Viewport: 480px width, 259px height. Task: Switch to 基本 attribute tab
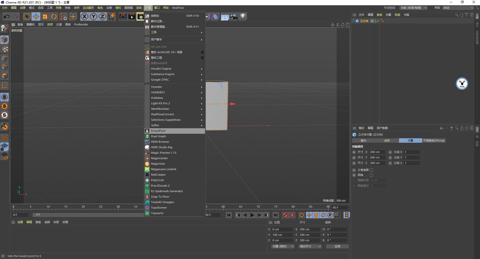[x=363, y=140]
